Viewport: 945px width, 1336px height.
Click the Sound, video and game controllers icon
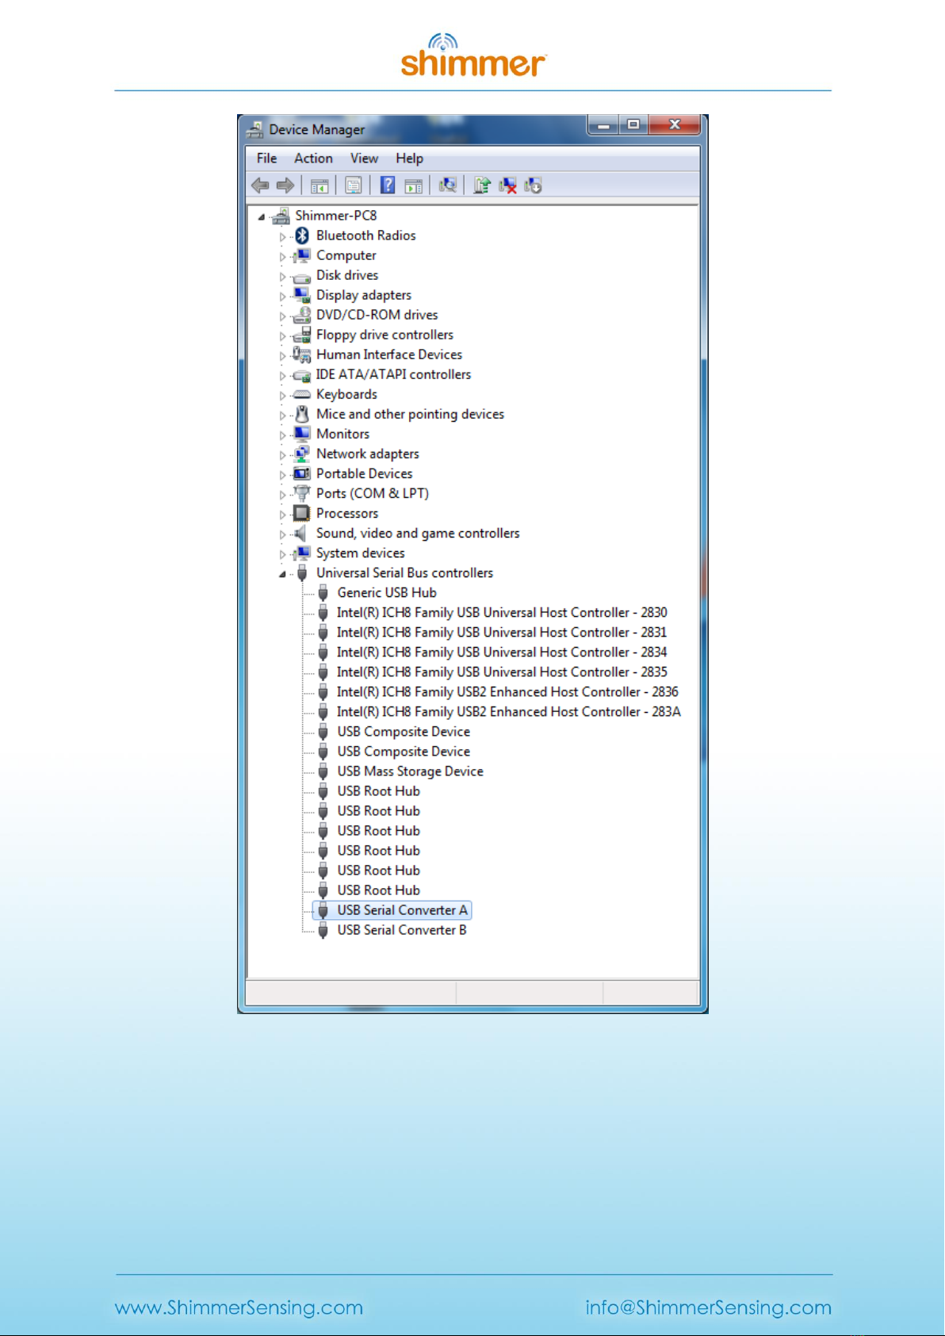point(300,533)
